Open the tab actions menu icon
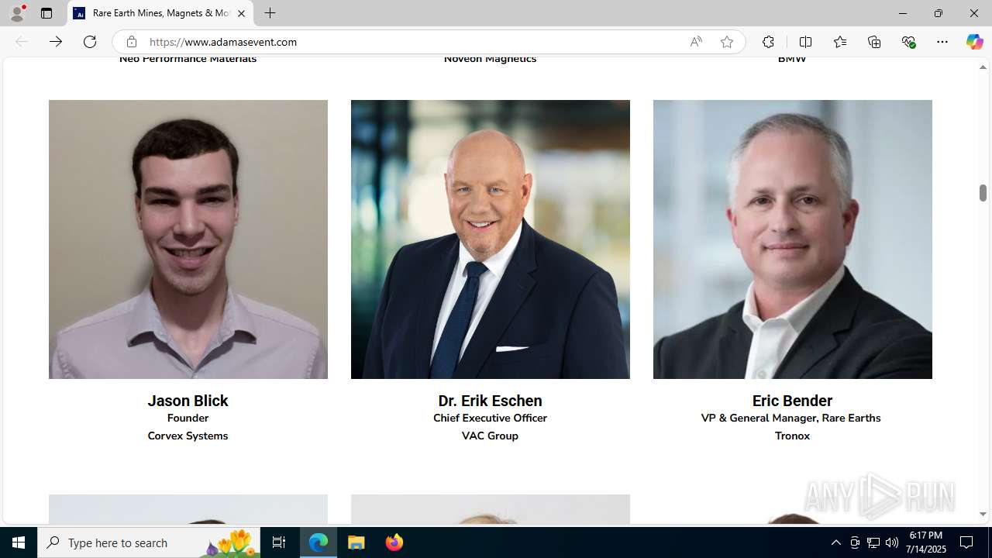 46,13
